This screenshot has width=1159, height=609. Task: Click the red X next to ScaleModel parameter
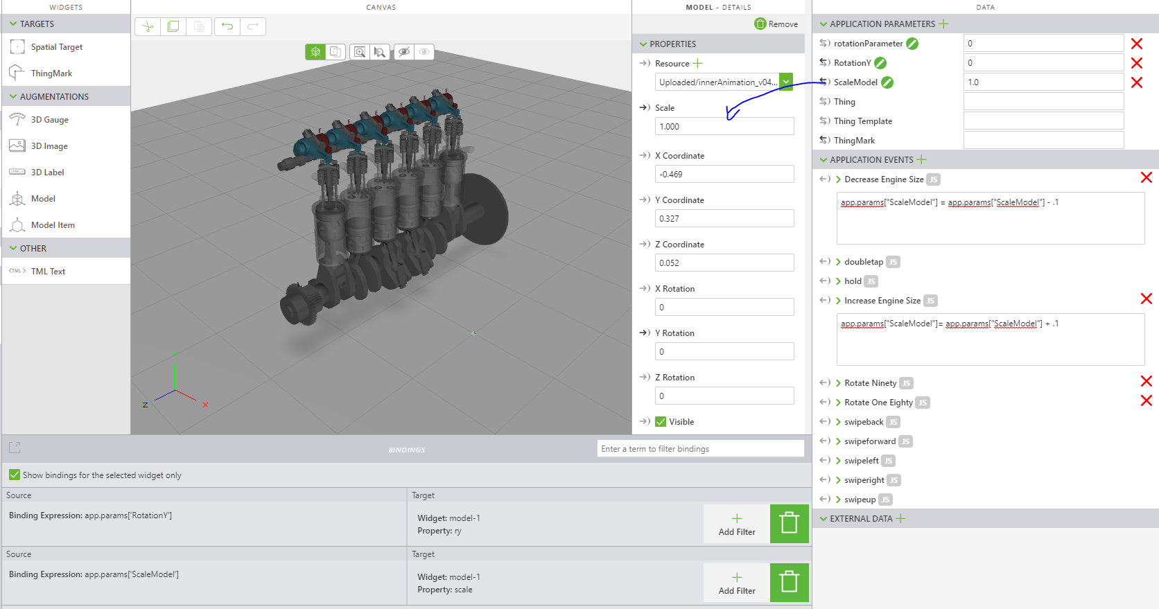(x=1137, y=82)
